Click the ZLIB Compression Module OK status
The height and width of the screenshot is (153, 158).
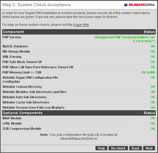[x=153, y=129]
